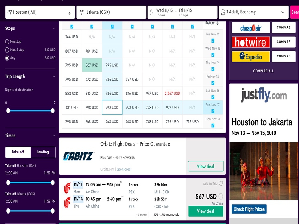The image size is (299, 224).
Task: Select the 764 USD fare cell
Action: [92, 51]
